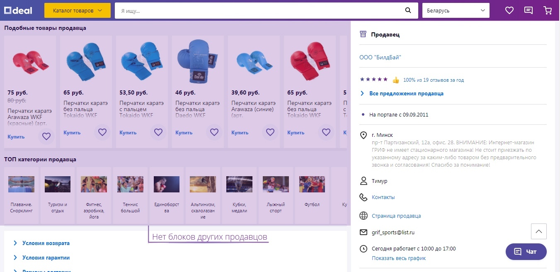Buy the 39,60 руб. Arawaza gloves
Screen dimensions: 560x272
[240, 133]
